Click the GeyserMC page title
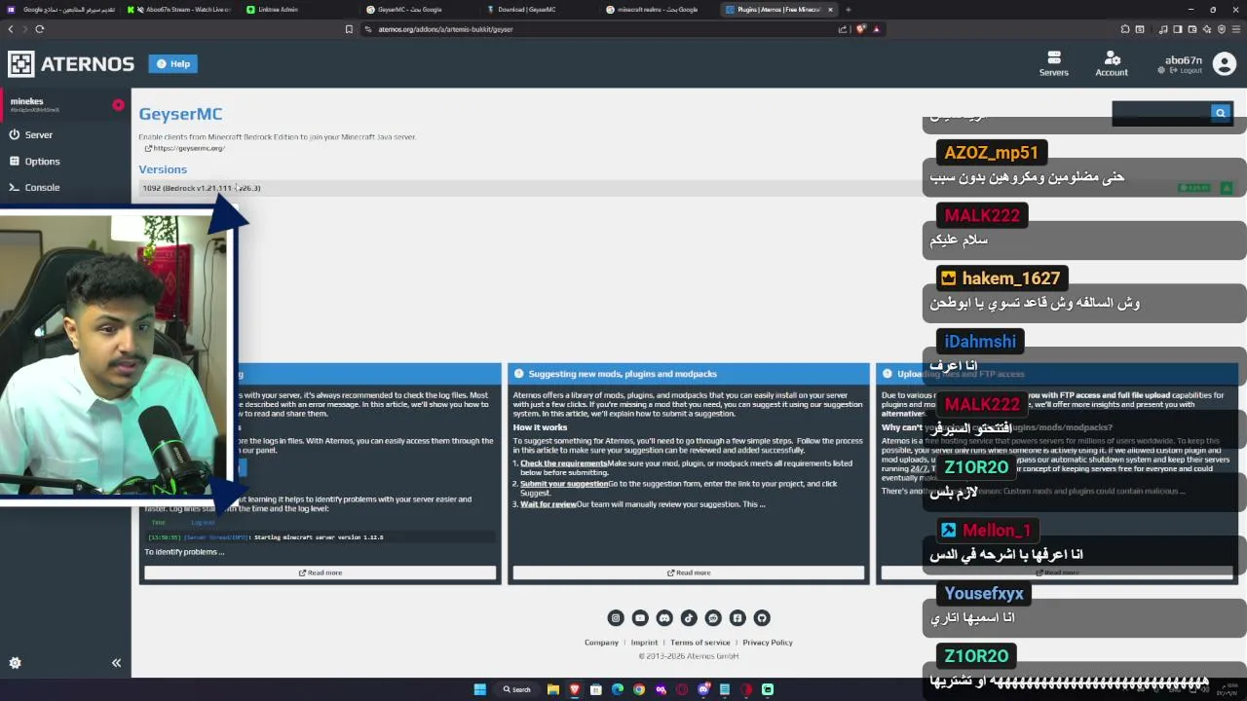 180,114
